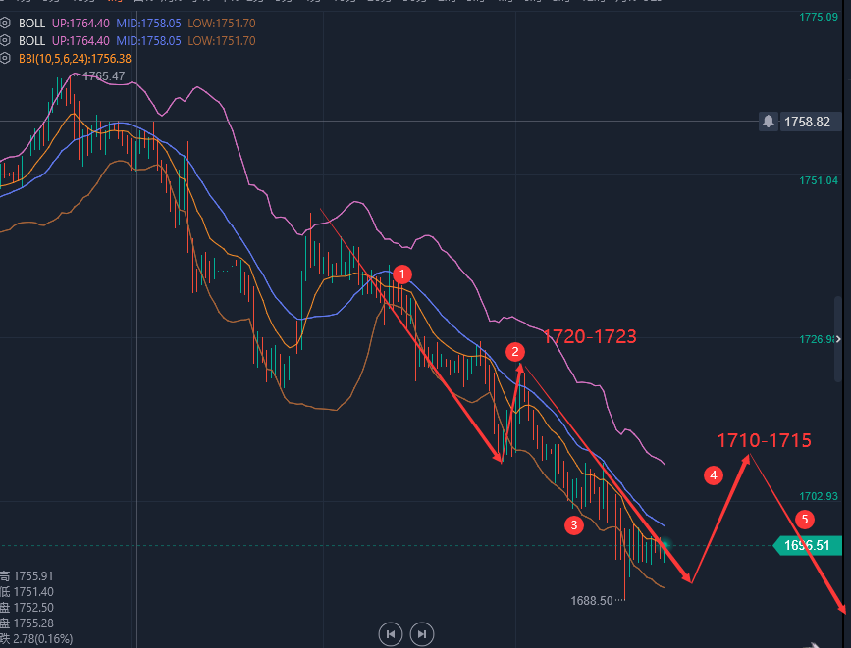Viewport: 851px width, 648px height.
Task: Open settings hexagon for second BOLL indicator
Action: (5, 40)
